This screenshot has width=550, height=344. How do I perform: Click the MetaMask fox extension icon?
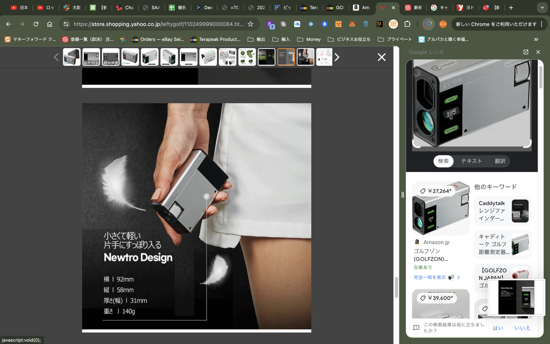pyautogui.click(x=352, y=24)
